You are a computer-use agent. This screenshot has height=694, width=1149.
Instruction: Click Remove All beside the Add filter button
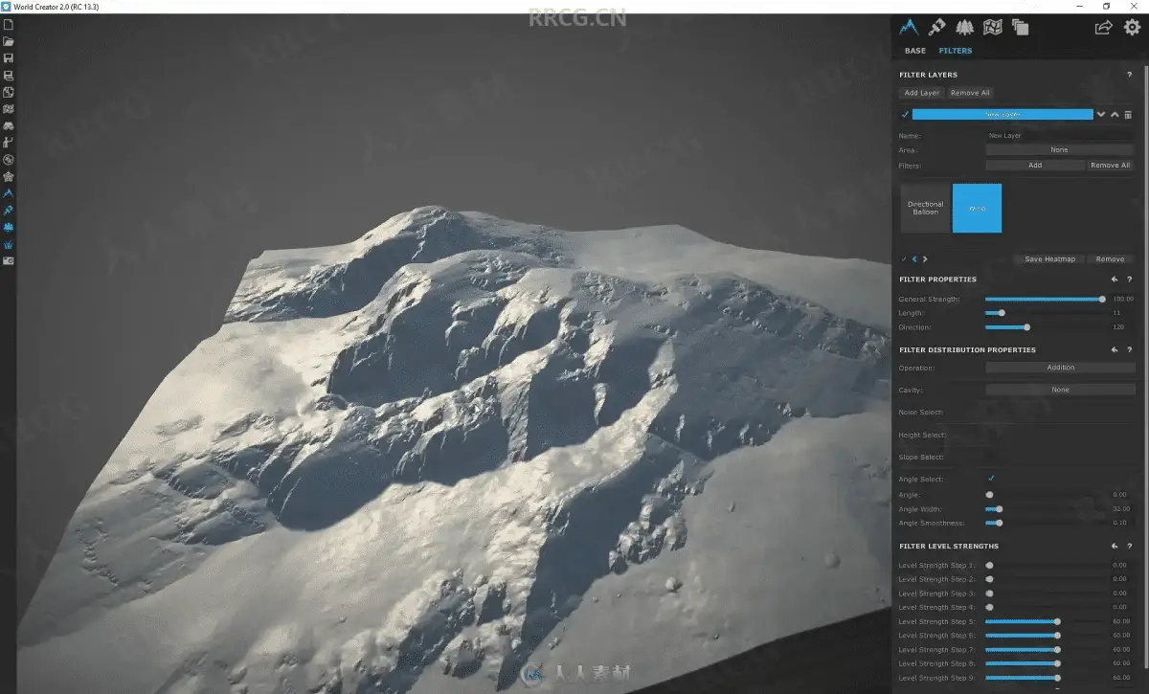point(1111,166)
